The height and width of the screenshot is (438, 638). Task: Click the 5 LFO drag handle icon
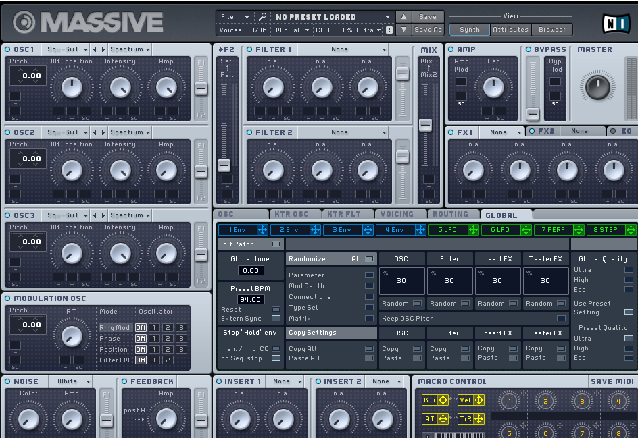click(x=473, y=230)
